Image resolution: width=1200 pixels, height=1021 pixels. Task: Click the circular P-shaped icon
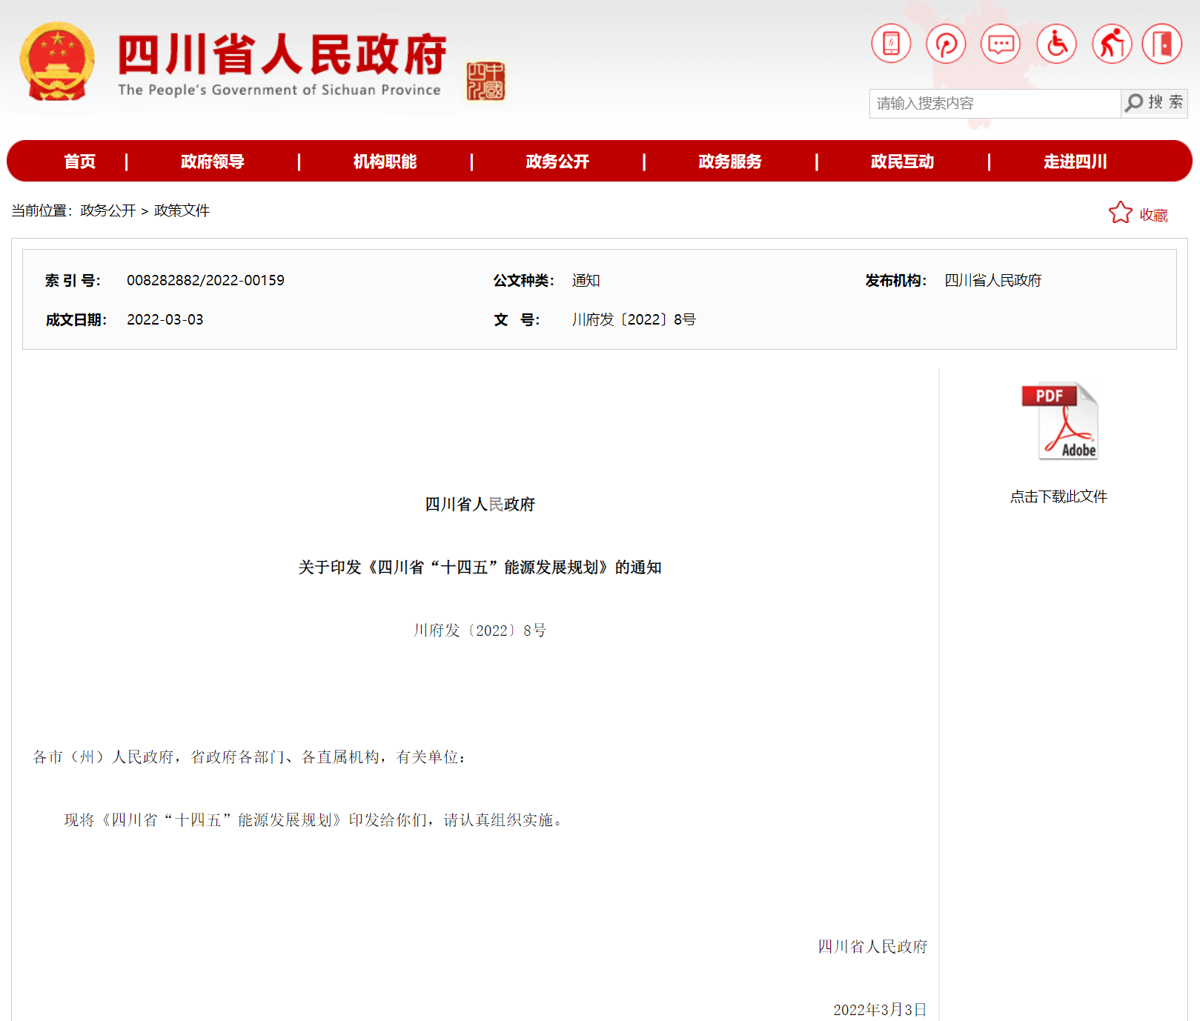pyautogui.click(x=946, y=44)
